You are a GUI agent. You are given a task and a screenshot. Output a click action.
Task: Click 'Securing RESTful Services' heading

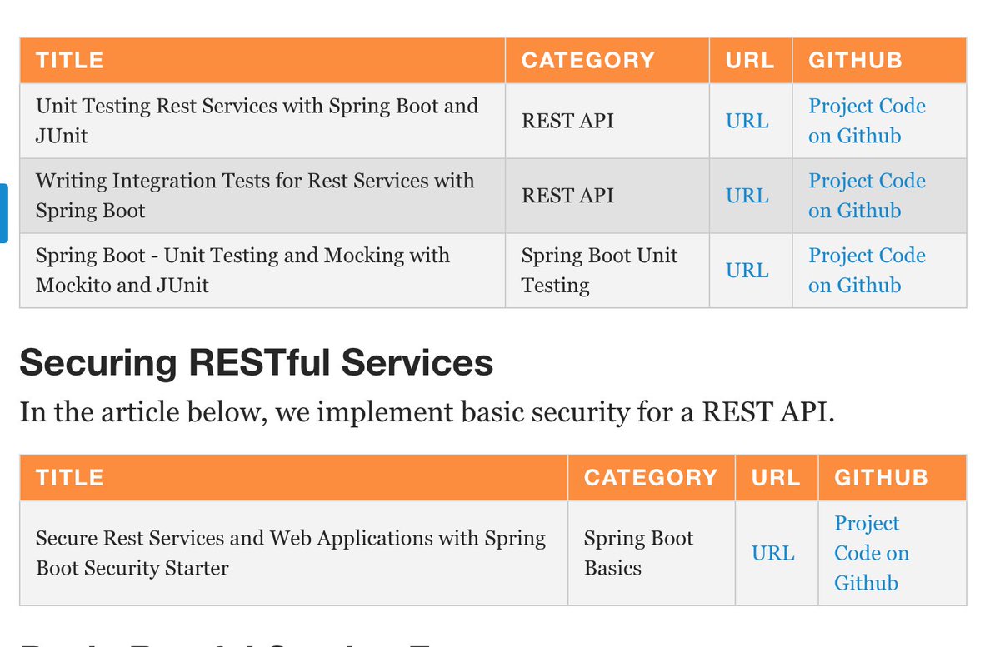pyautogui.click(x=256, y=363)
